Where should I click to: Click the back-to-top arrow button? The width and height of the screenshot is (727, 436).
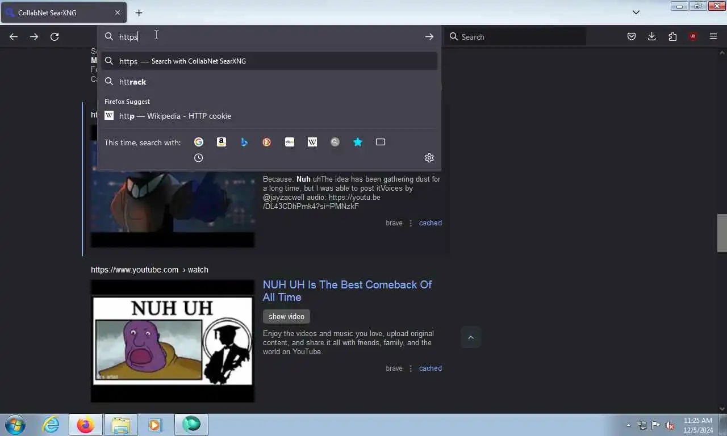pos(471,337)
